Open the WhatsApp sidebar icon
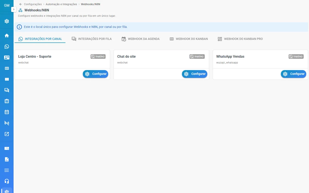 pos(7,47)
